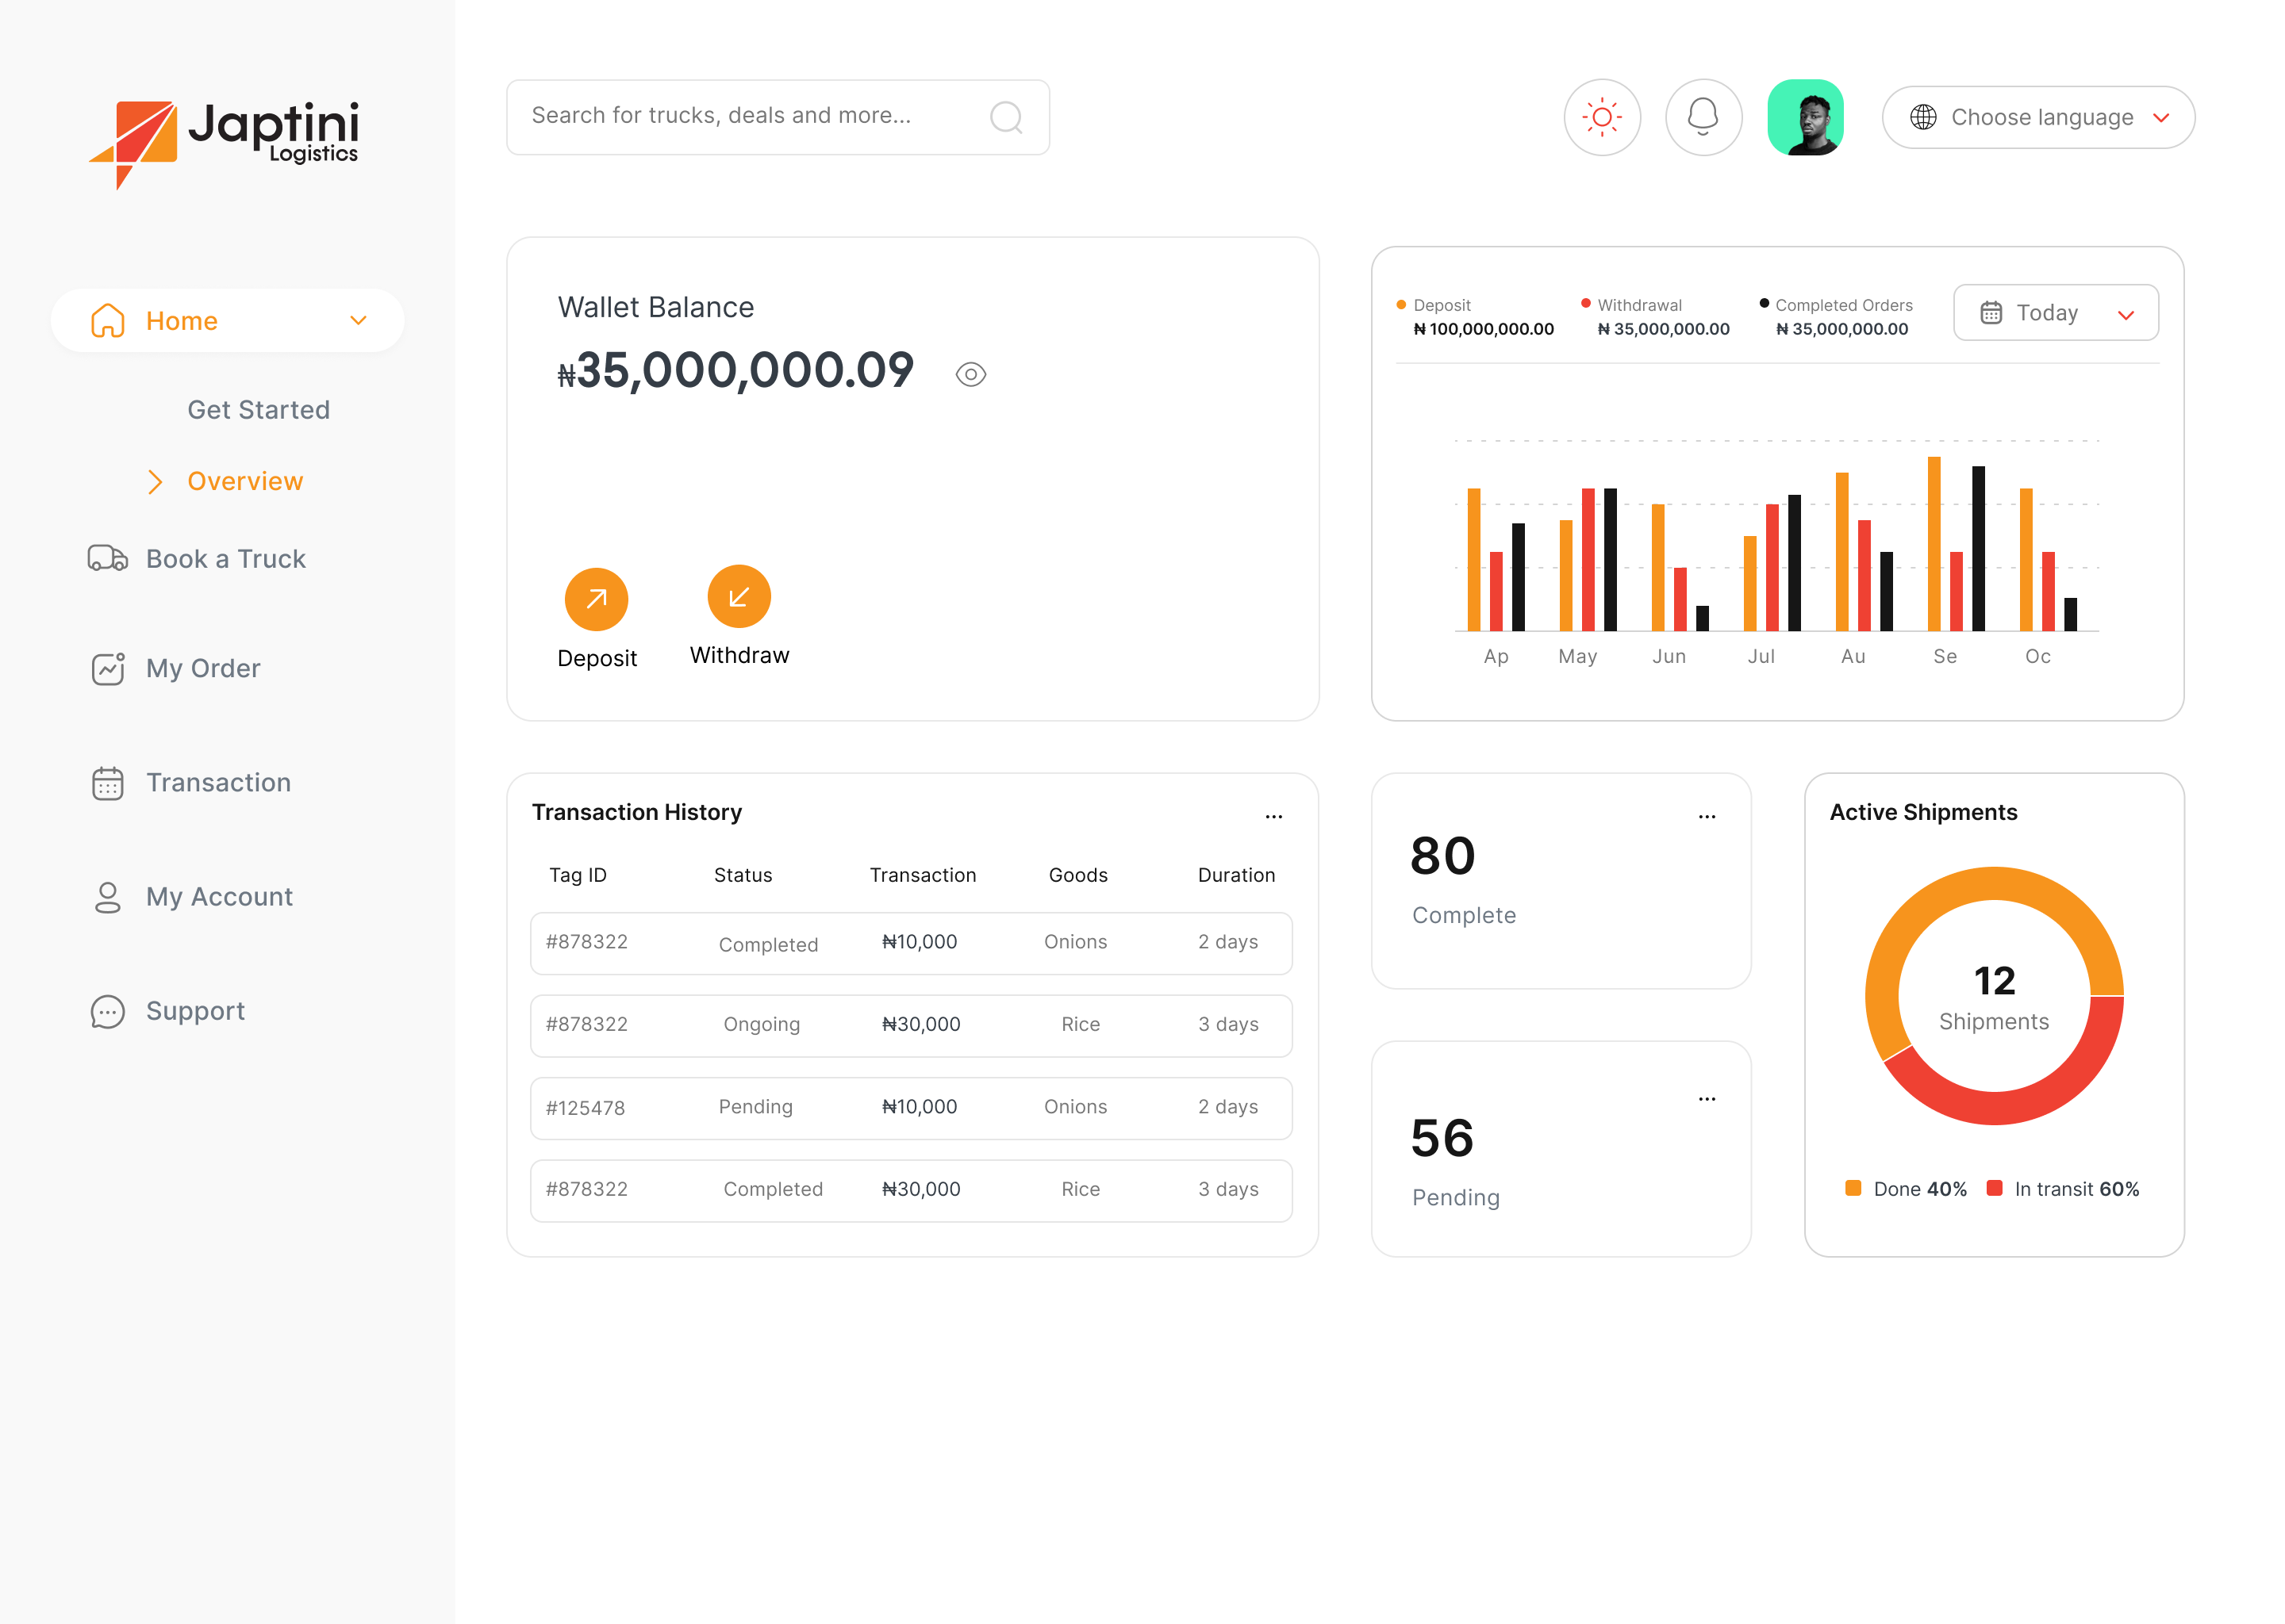
Task: Click the 80 Complete count
Action: click(x=1442, y=857)
